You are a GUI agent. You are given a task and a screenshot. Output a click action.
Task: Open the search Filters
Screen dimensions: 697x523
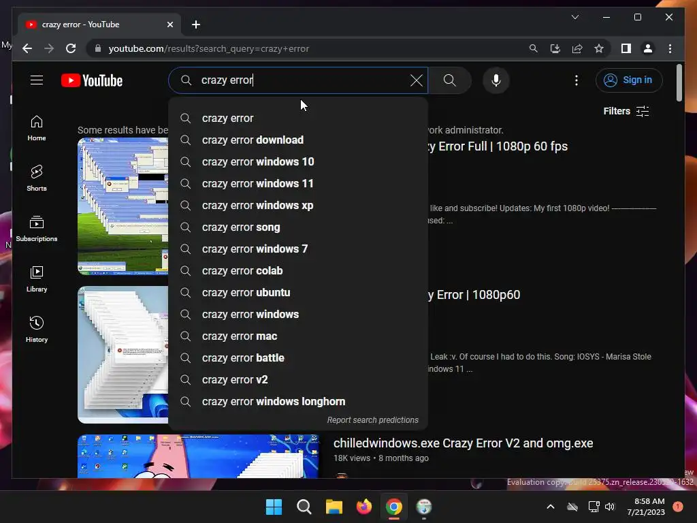click(626, 111)
